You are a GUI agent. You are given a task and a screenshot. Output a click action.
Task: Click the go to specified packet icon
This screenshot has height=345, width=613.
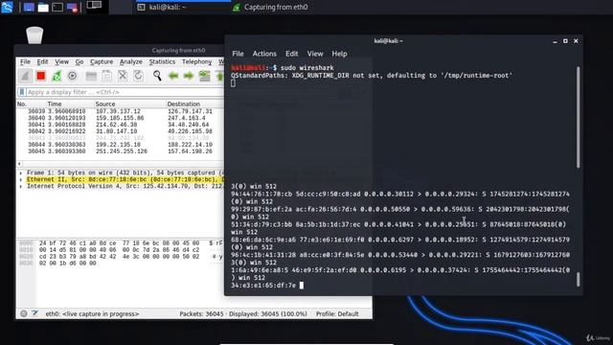pos(204,76)
